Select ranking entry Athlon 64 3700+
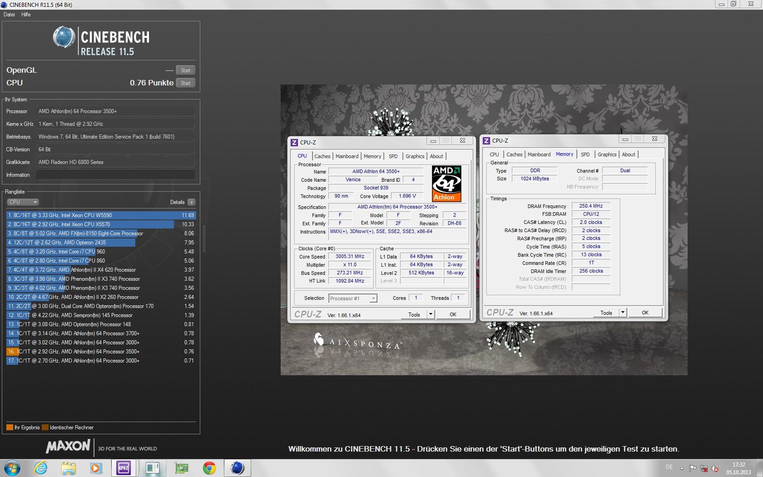The image size is (763, 477). point(101,333)
